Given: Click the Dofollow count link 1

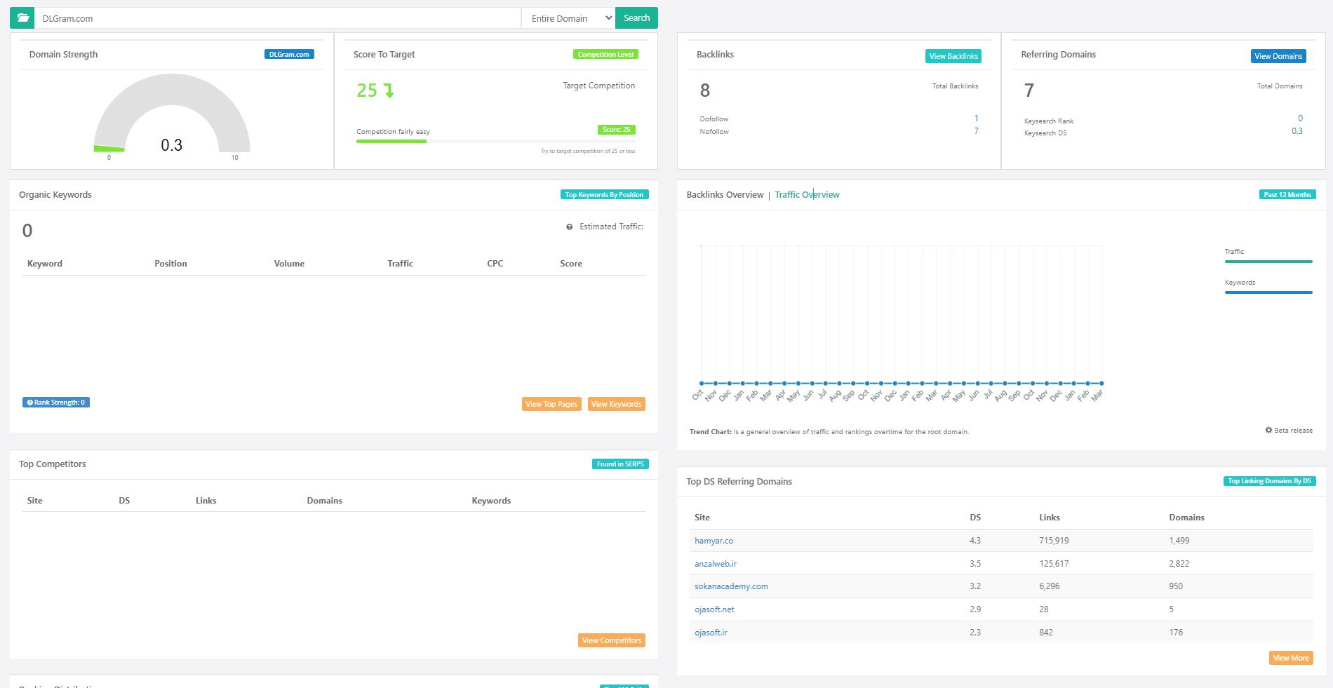Looking at the screenshot, I should tap(976, 119).
